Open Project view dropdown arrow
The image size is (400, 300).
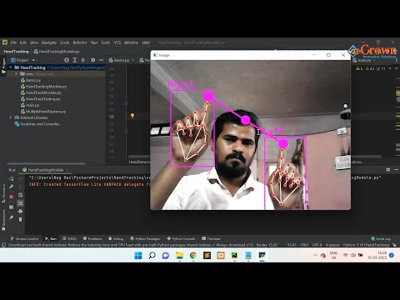pyautogui.click(x=33, y=60)
